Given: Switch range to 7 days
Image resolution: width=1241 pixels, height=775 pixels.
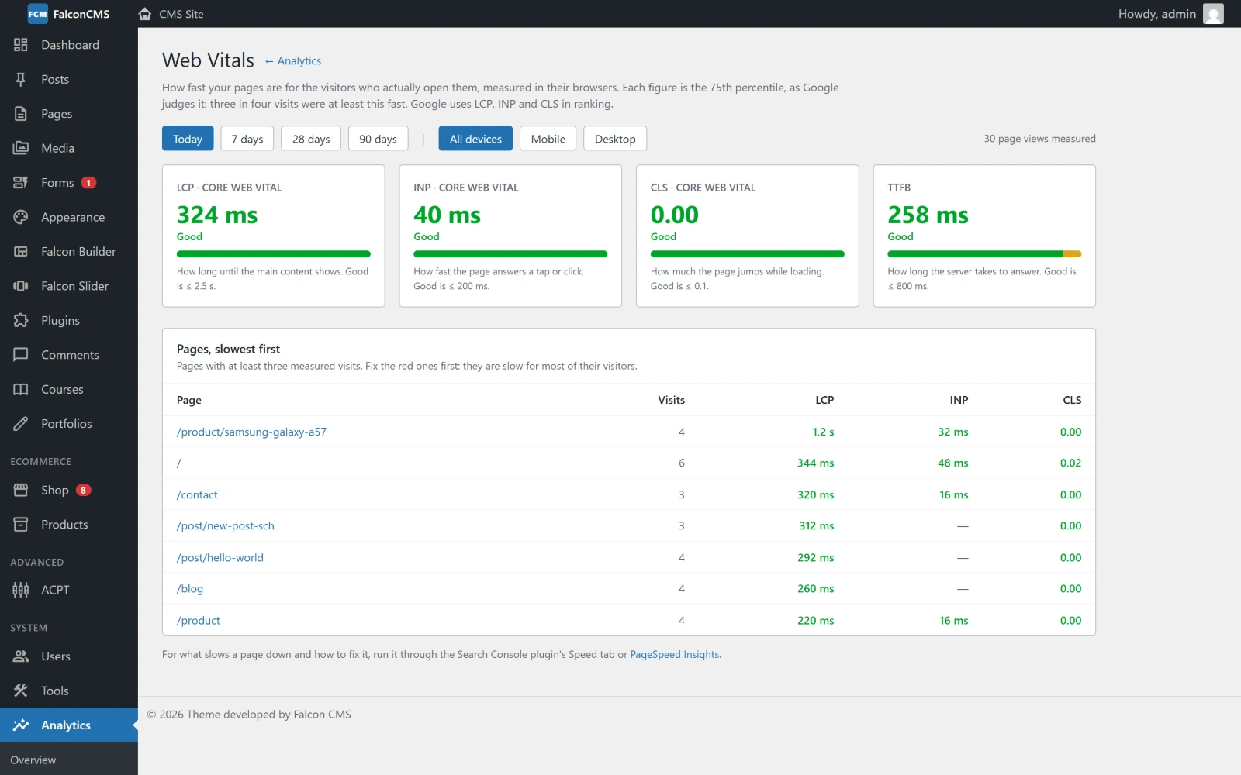Looking at the screenshot, I should click(247, 139).
